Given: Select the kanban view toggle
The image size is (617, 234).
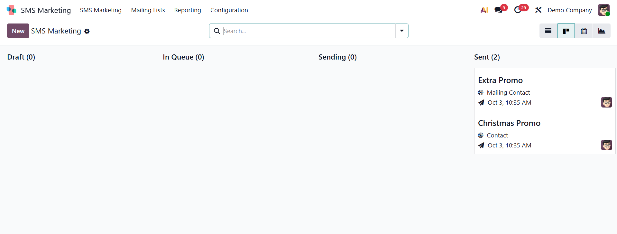Looking at the screenshot, I should (566, 31).
